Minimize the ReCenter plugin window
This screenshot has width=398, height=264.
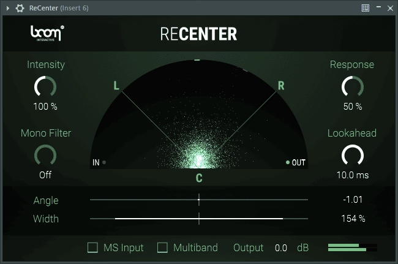[x=378, y=7]
